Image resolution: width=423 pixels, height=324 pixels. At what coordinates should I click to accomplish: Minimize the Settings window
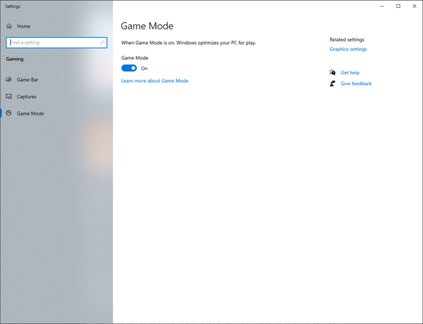tap(382, 6)
